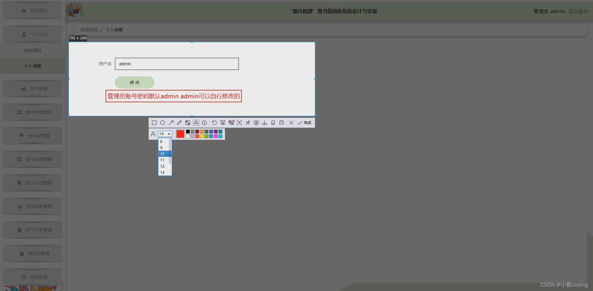Screen dimensions: 593x291
Task: Pick the orange color swatch
Action: (x=202, y=131)
